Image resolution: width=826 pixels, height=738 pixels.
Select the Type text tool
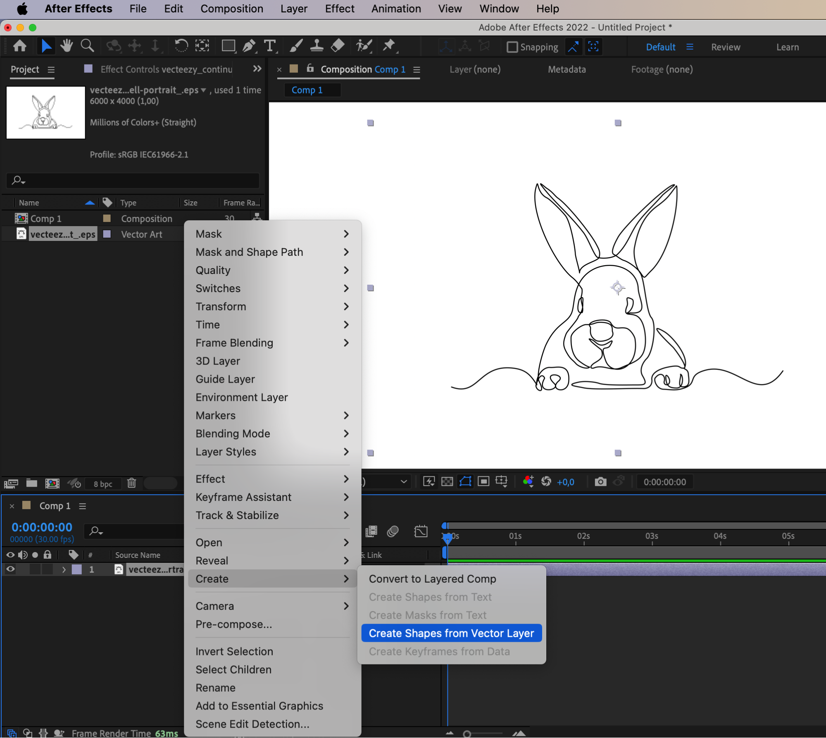(270, 46)
